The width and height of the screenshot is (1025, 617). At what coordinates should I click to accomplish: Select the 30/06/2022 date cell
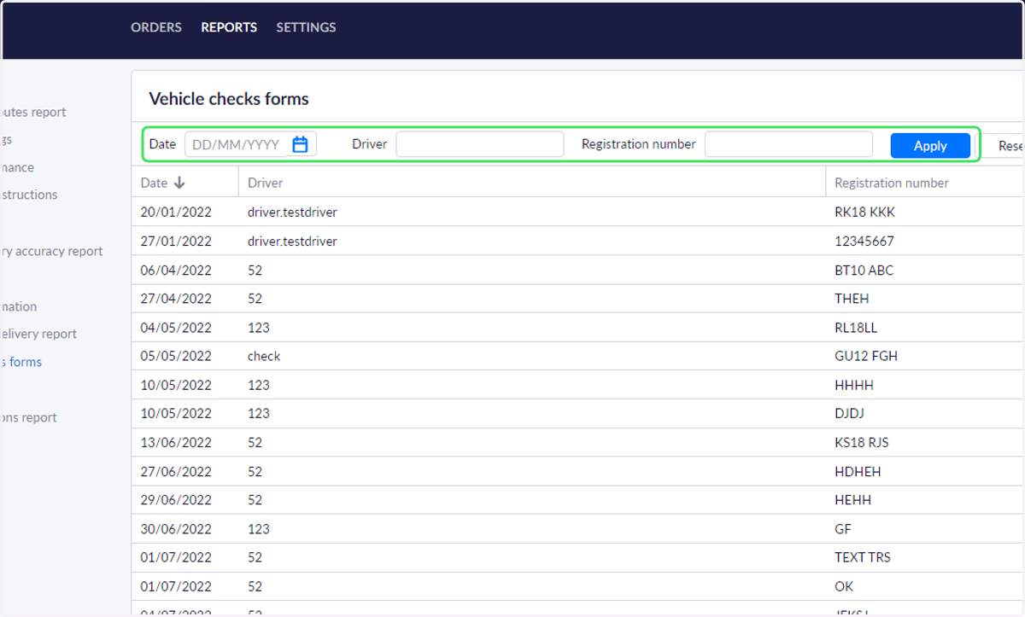click(x=176, y=529)
